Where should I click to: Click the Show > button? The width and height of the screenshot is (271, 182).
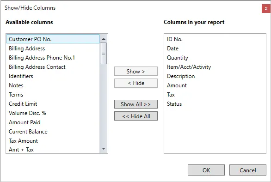pyautogui.click(x=136, y=71)
